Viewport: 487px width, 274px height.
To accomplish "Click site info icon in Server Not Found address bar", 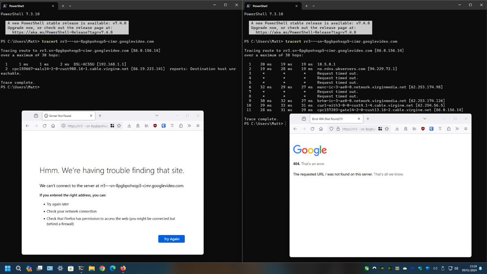I will click(64, 126).
